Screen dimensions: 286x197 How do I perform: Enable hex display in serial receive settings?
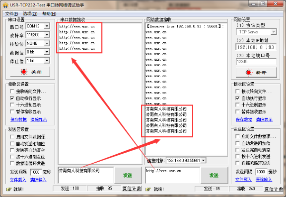(x=12, y=104)
